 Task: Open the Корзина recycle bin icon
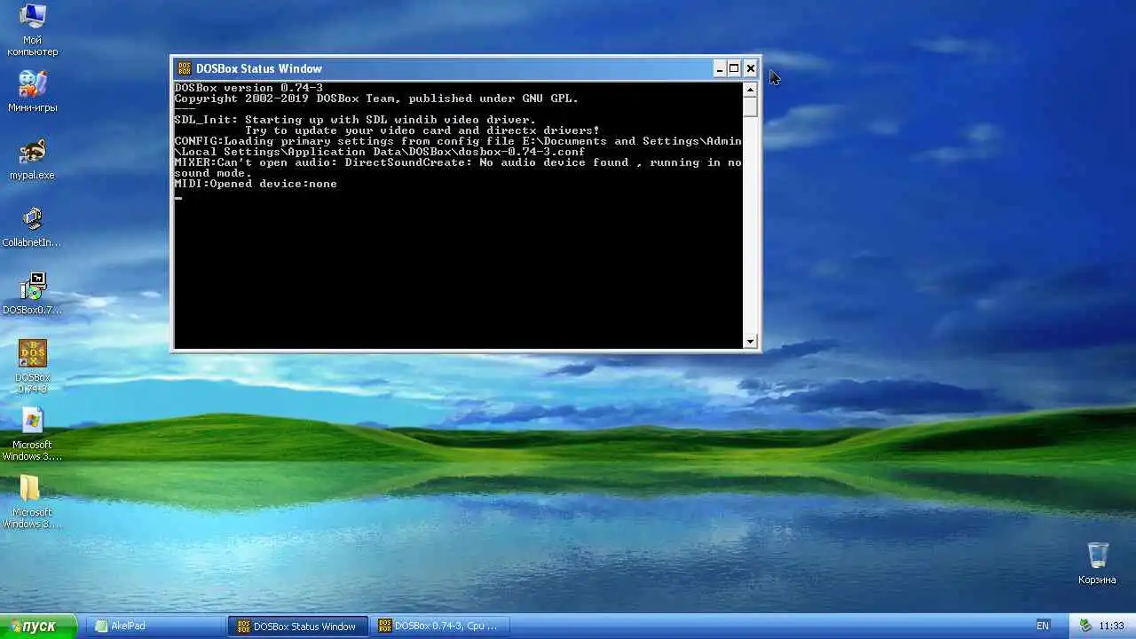point(1098,563)
